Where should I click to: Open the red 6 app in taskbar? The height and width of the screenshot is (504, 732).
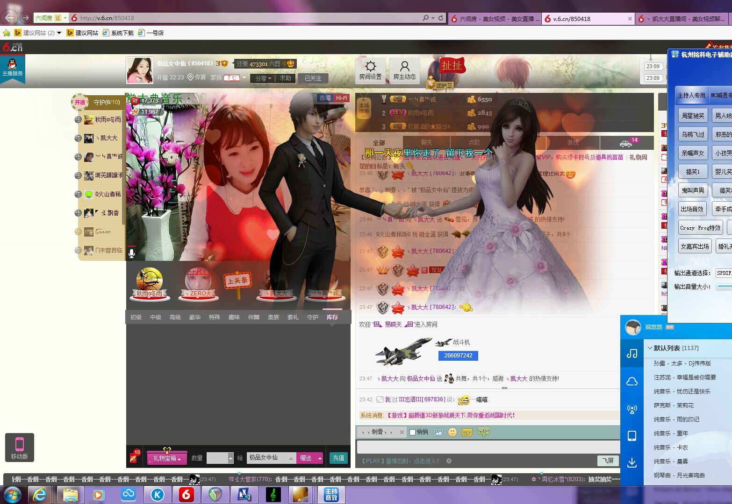[187, 494]
